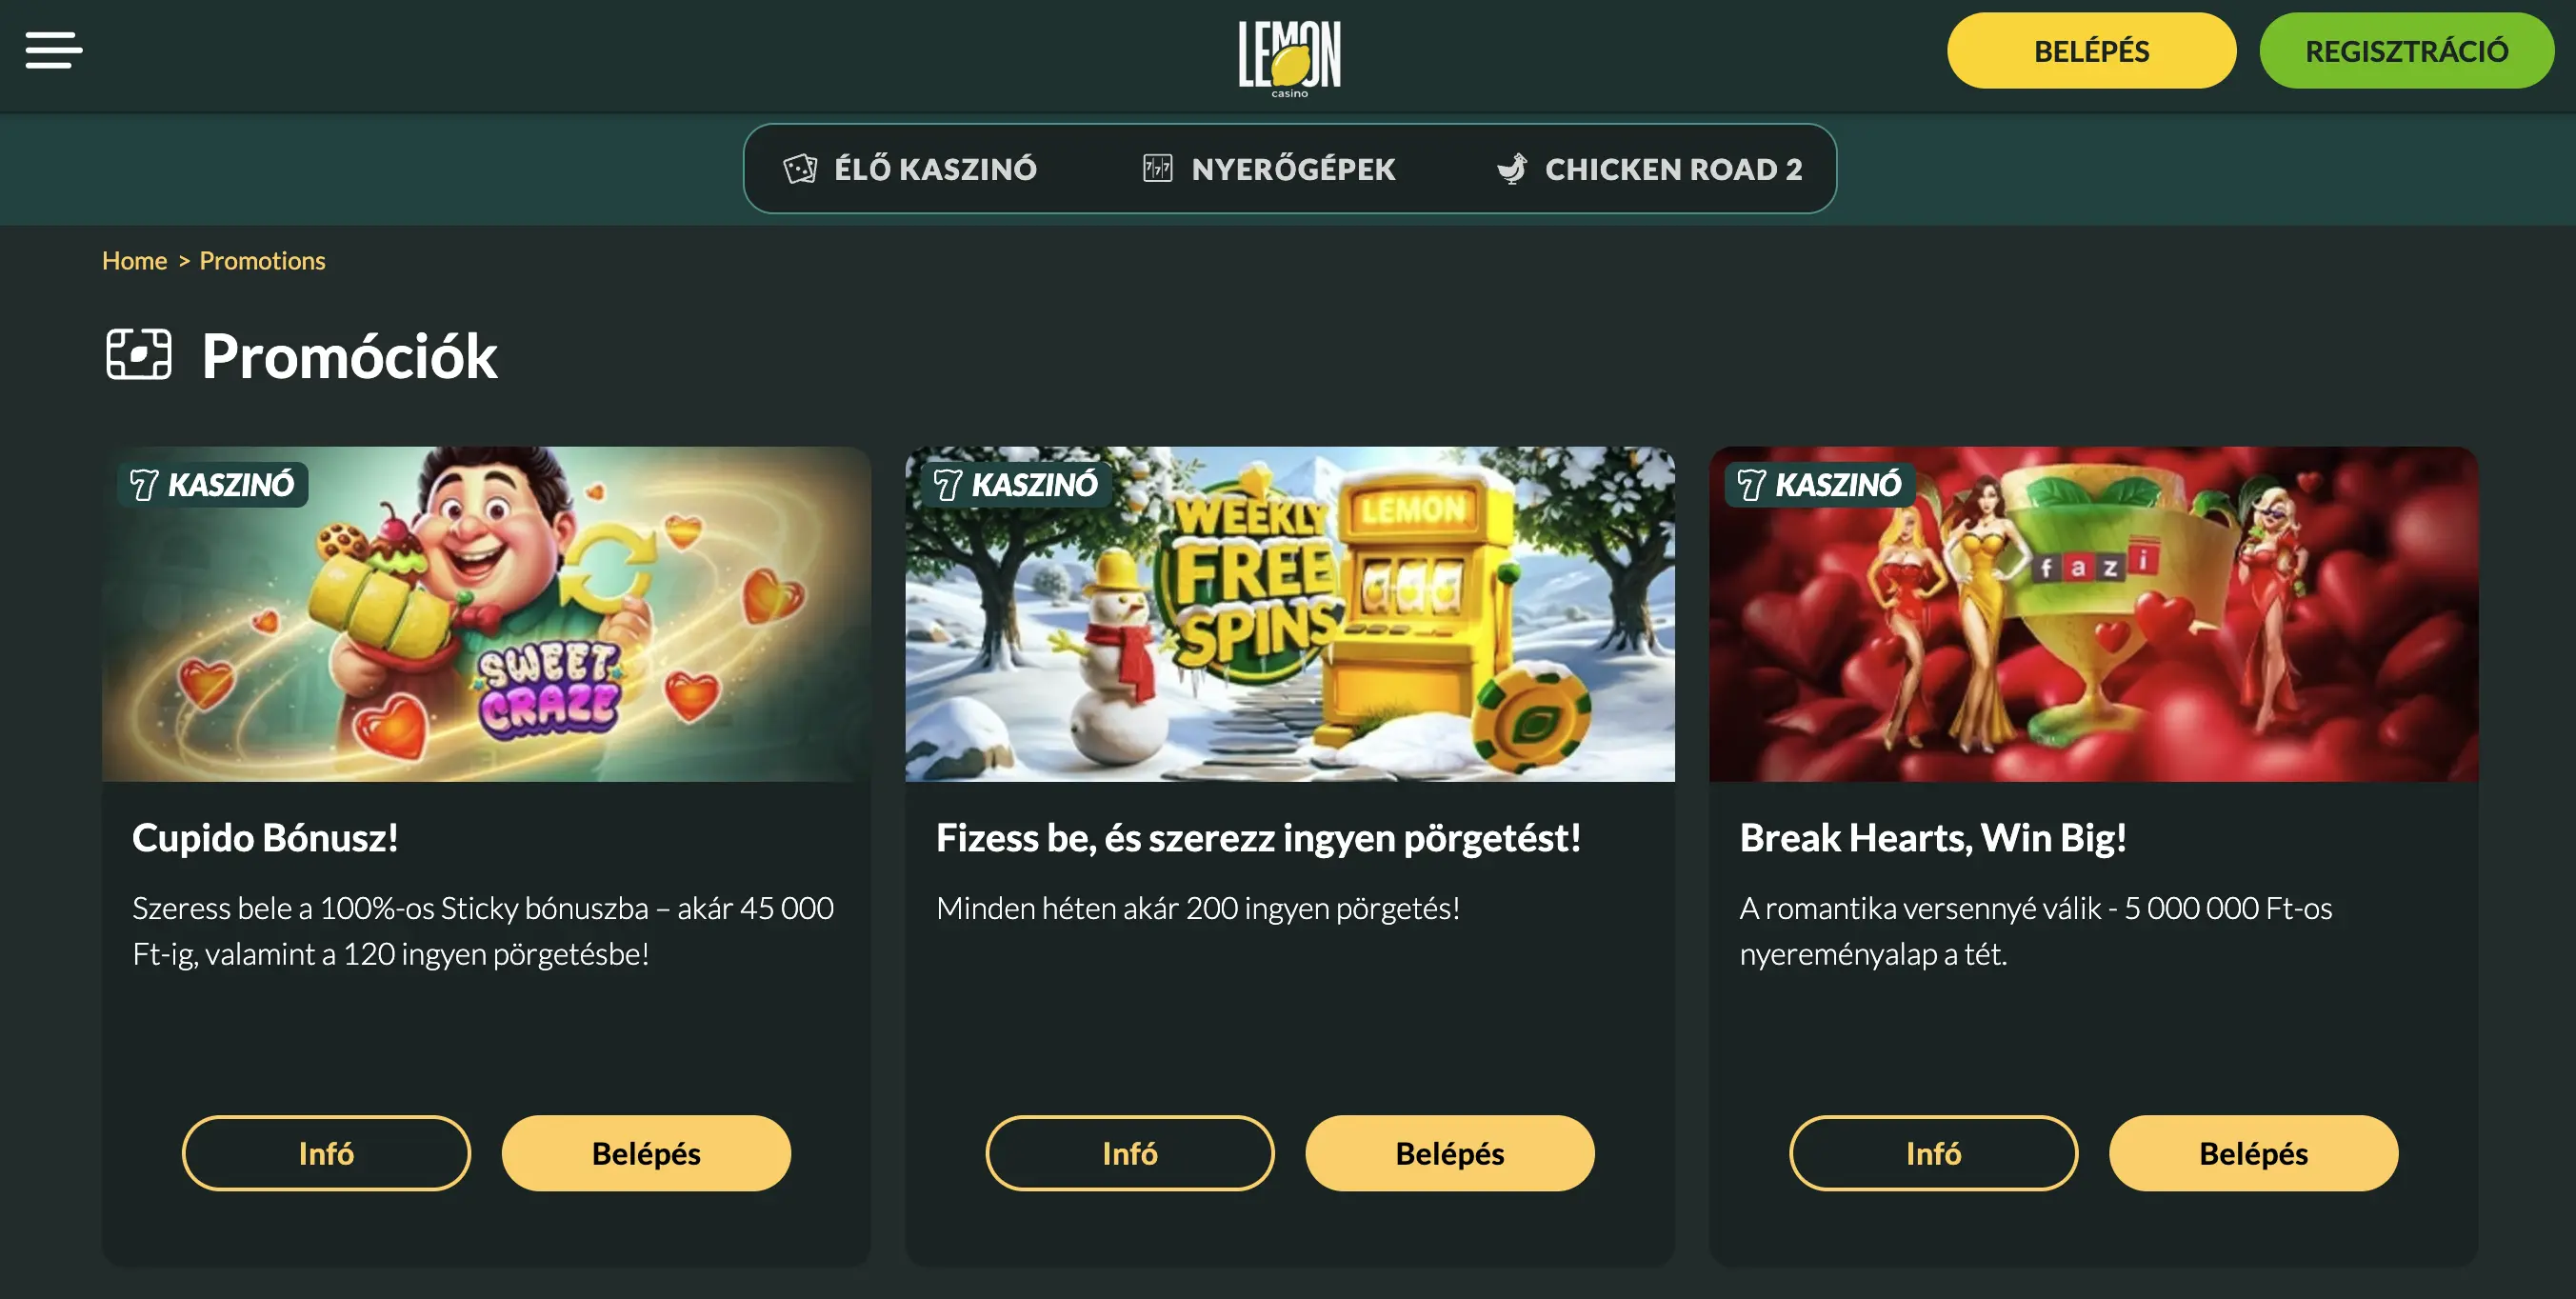
Task: Open the hamburger menu icon
Action: (x=54, y=50)
